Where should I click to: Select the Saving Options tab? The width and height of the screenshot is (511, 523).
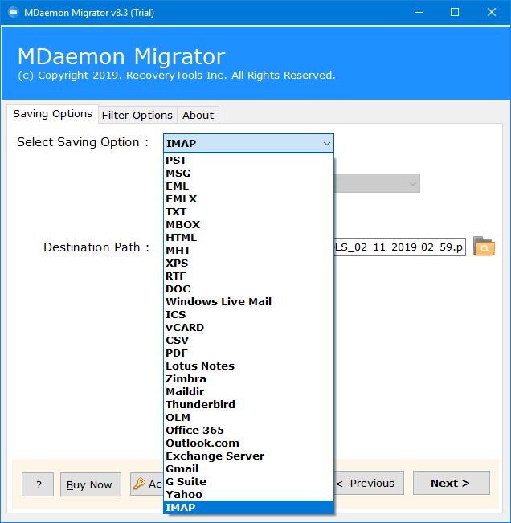tap(52, 114)
